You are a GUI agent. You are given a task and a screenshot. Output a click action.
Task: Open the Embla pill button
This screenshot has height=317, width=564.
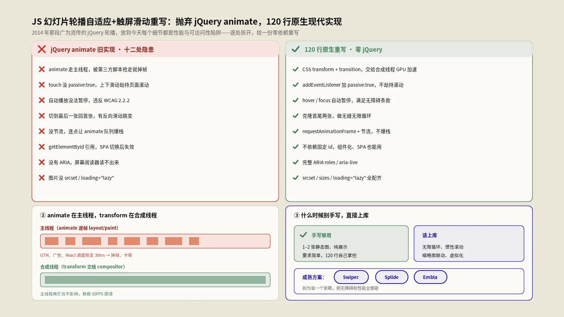click(430, 277)
